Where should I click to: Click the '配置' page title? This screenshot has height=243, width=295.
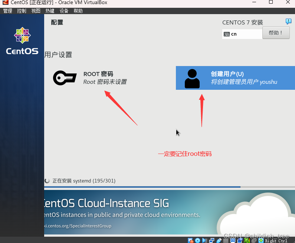(x=57, y=22)
